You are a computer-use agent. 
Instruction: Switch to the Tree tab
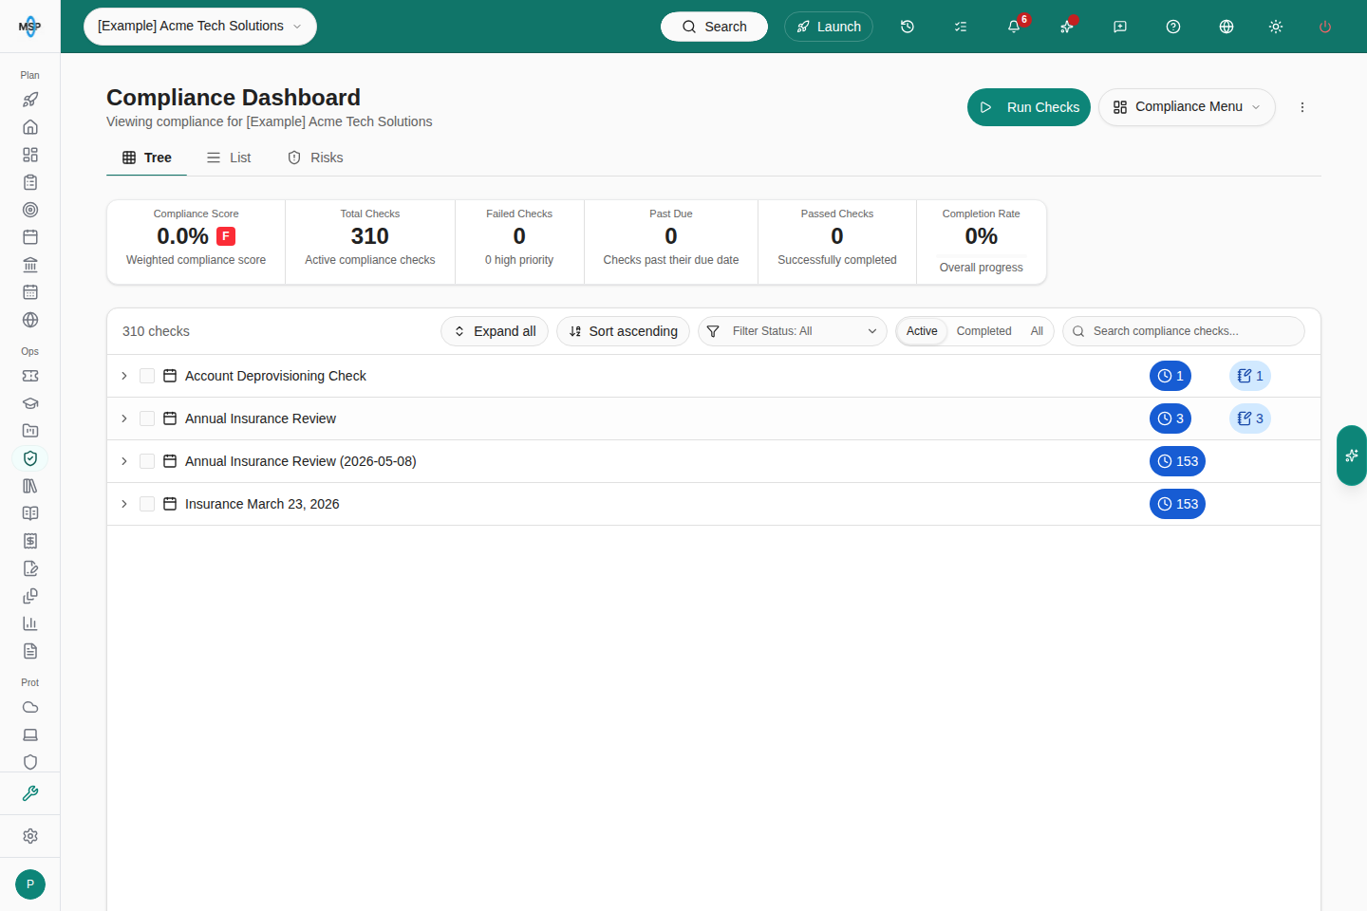[x=147, y=158]
